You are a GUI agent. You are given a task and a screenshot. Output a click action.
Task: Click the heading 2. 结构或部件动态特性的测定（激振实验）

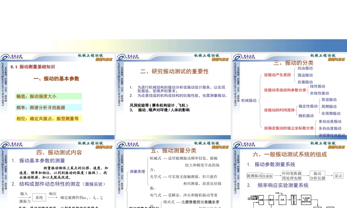(x=58, y=184)
